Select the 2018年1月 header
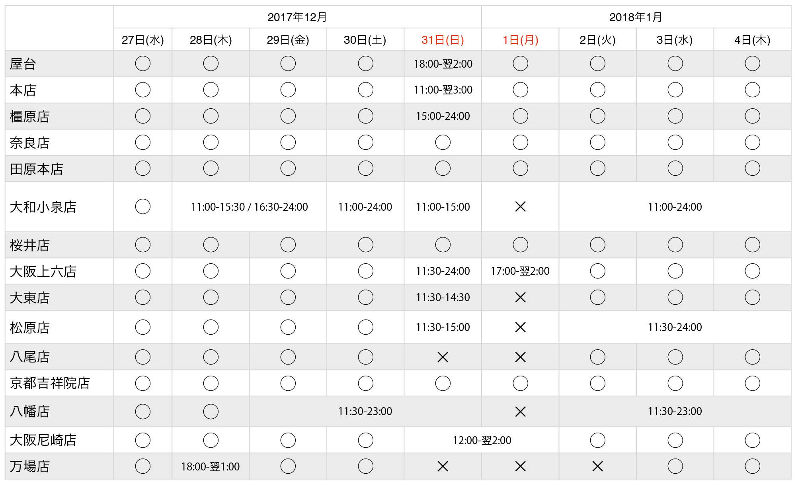 point(636,17)
